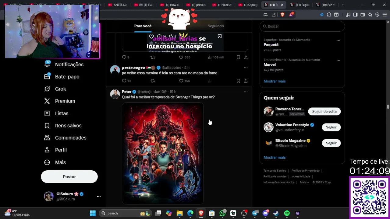Open Grok from the sidebar
Screen dimensions: 390x219
click(x=55, y=89)
